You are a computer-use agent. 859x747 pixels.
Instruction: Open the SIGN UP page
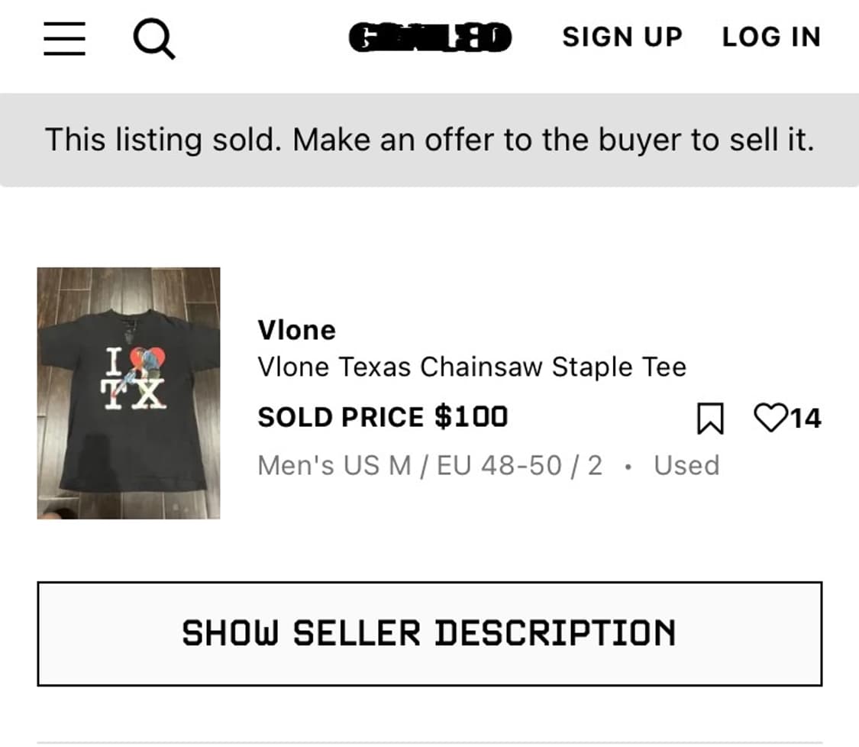622,37
